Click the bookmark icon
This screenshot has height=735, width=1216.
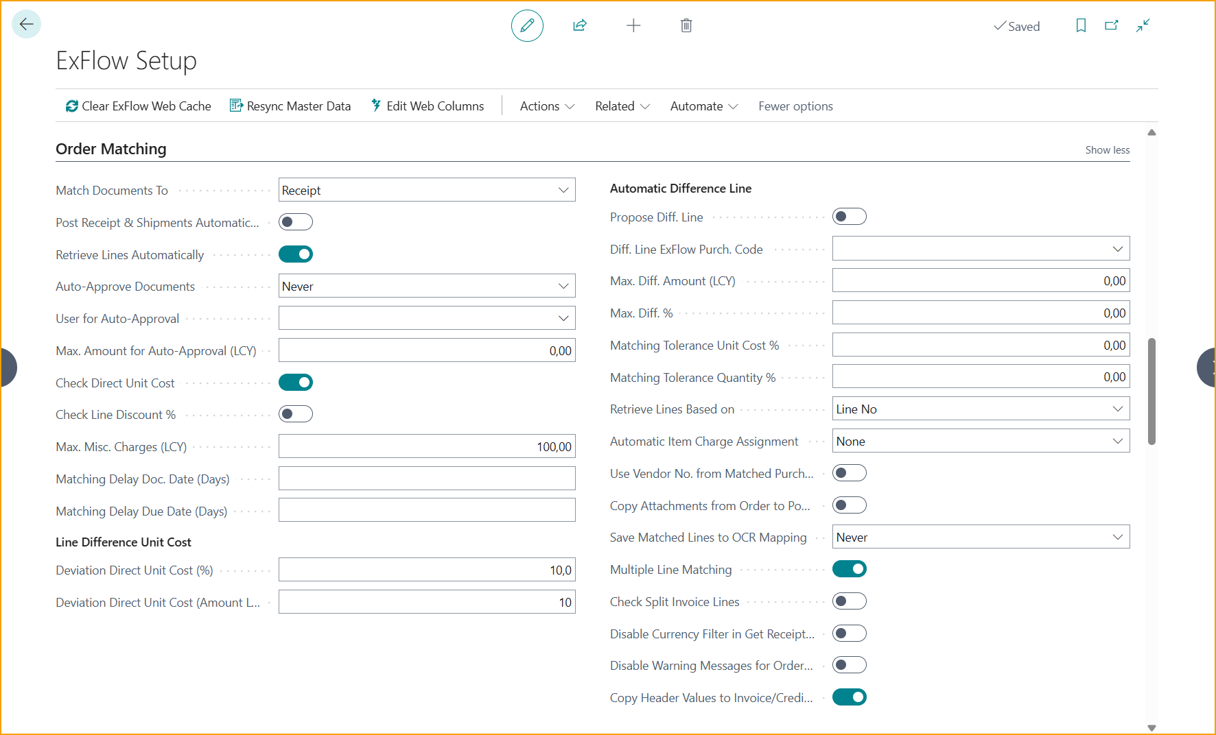click(x=1081, y=25)
